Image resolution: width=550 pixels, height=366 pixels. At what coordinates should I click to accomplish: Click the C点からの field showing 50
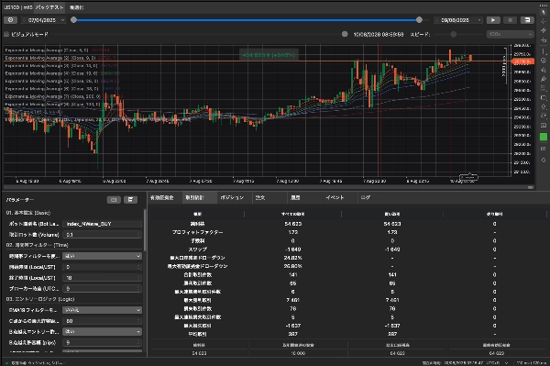pyautogui.click(x=102, y=321)
